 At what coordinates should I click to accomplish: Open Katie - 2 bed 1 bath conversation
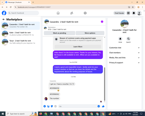point(20,34)
